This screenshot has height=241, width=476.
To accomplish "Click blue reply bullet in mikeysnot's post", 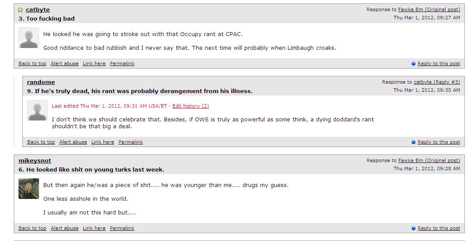I will (x=413, y=229).
